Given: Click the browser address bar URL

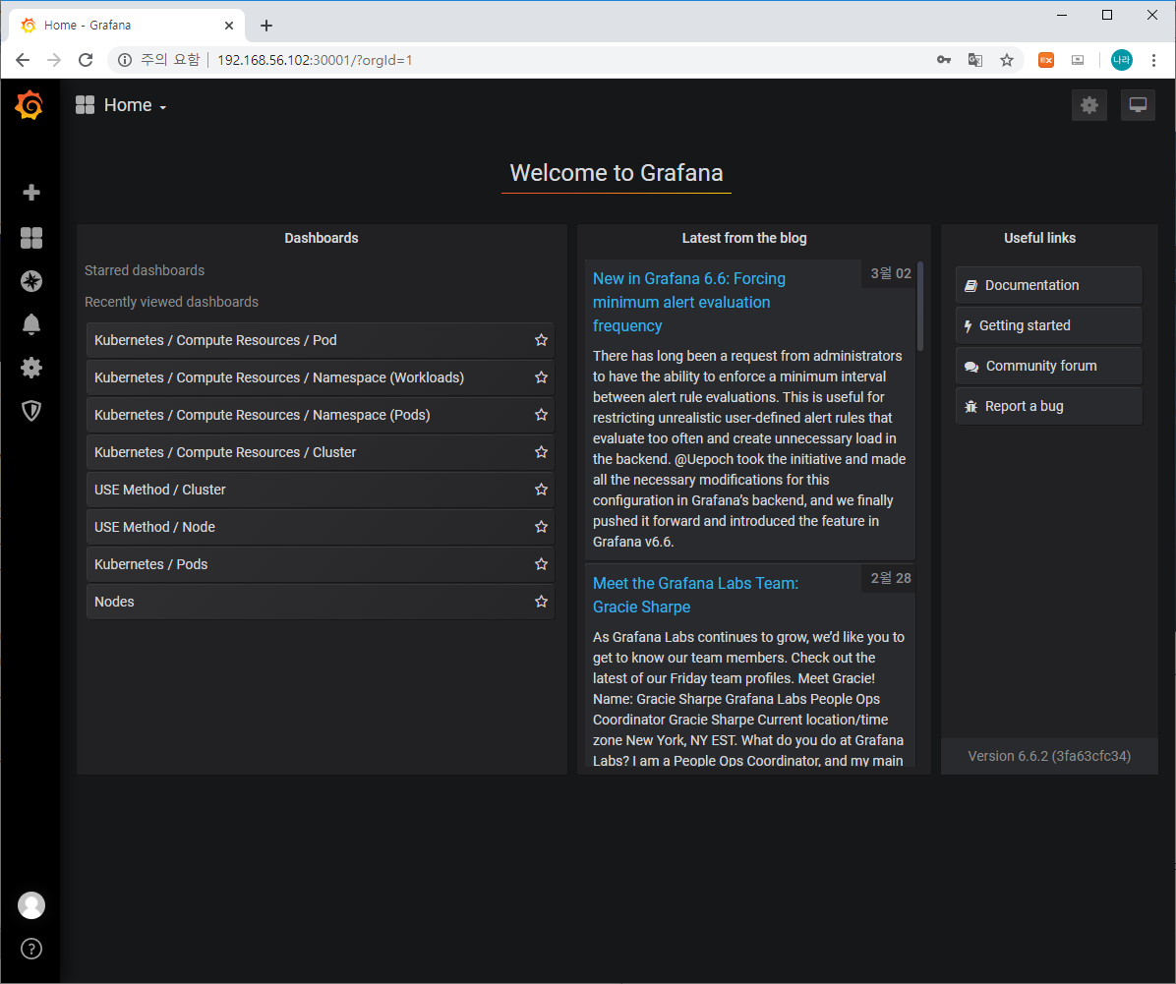Looking at the screenshot, I should pos(315,60).
